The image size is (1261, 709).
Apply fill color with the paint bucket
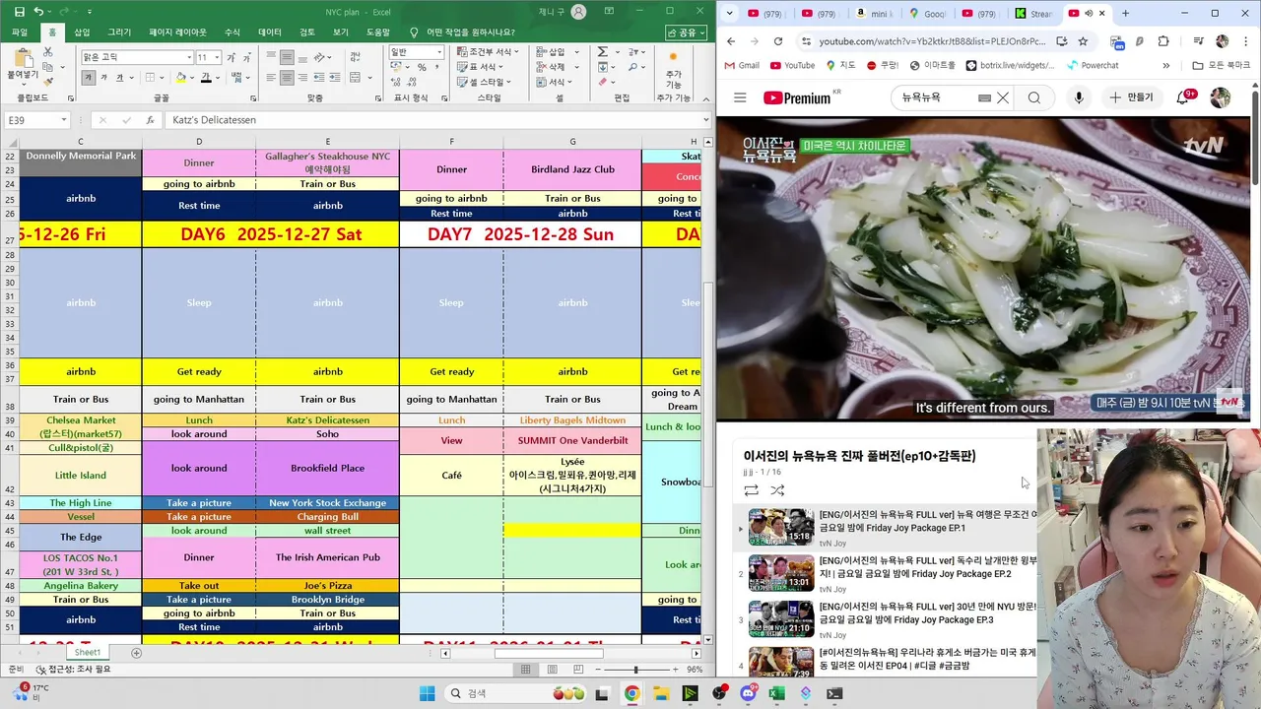coord(181,78)
